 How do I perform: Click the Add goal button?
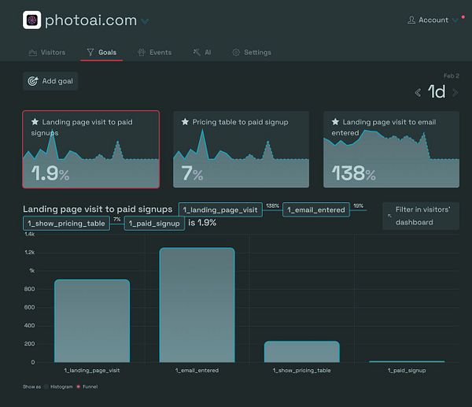click(x=50, y=81)
